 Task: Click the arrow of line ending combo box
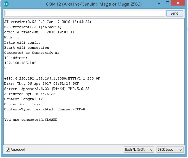[151, 150]
